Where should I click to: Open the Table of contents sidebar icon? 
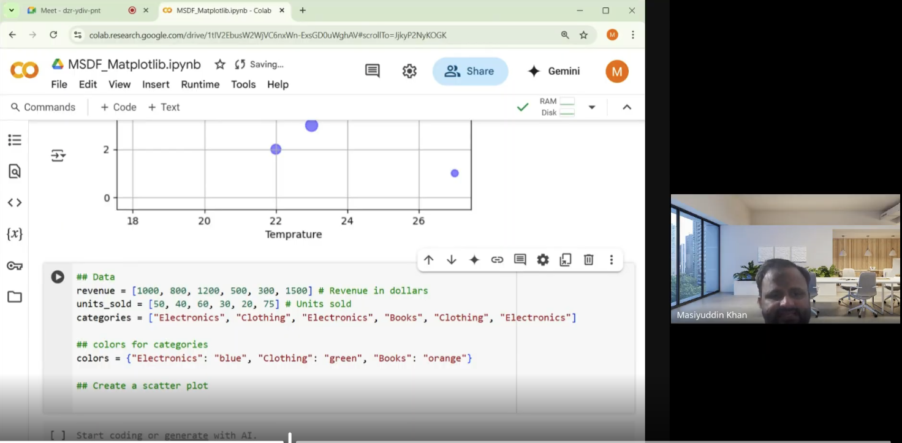tap(15, 140)
